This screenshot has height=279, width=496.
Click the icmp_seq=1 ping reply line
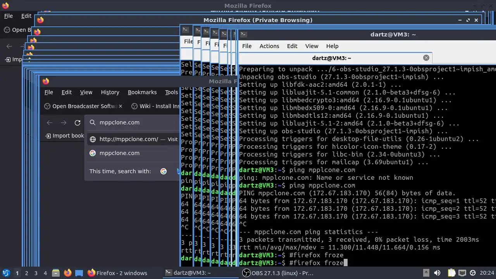tap(367, 201)
